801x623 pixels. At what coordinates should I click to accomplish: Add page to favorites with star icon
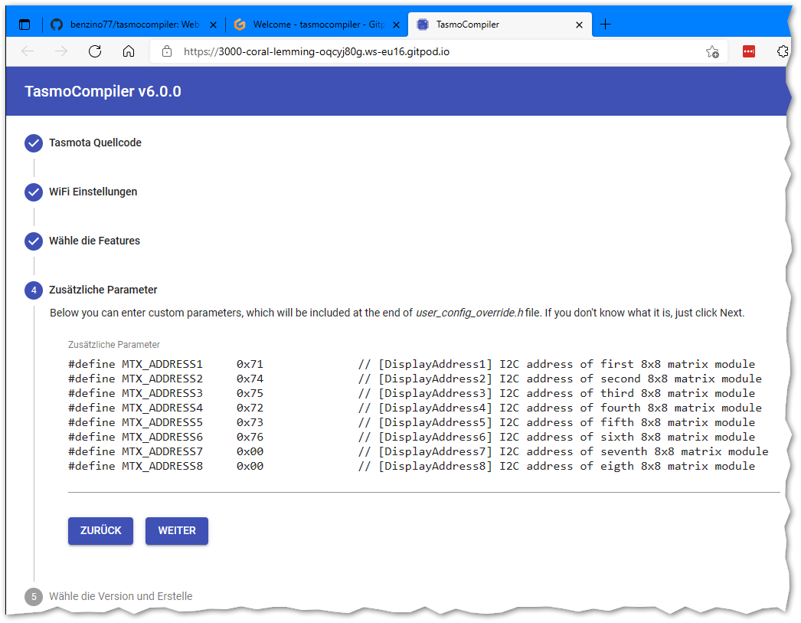tap(712, 51)
